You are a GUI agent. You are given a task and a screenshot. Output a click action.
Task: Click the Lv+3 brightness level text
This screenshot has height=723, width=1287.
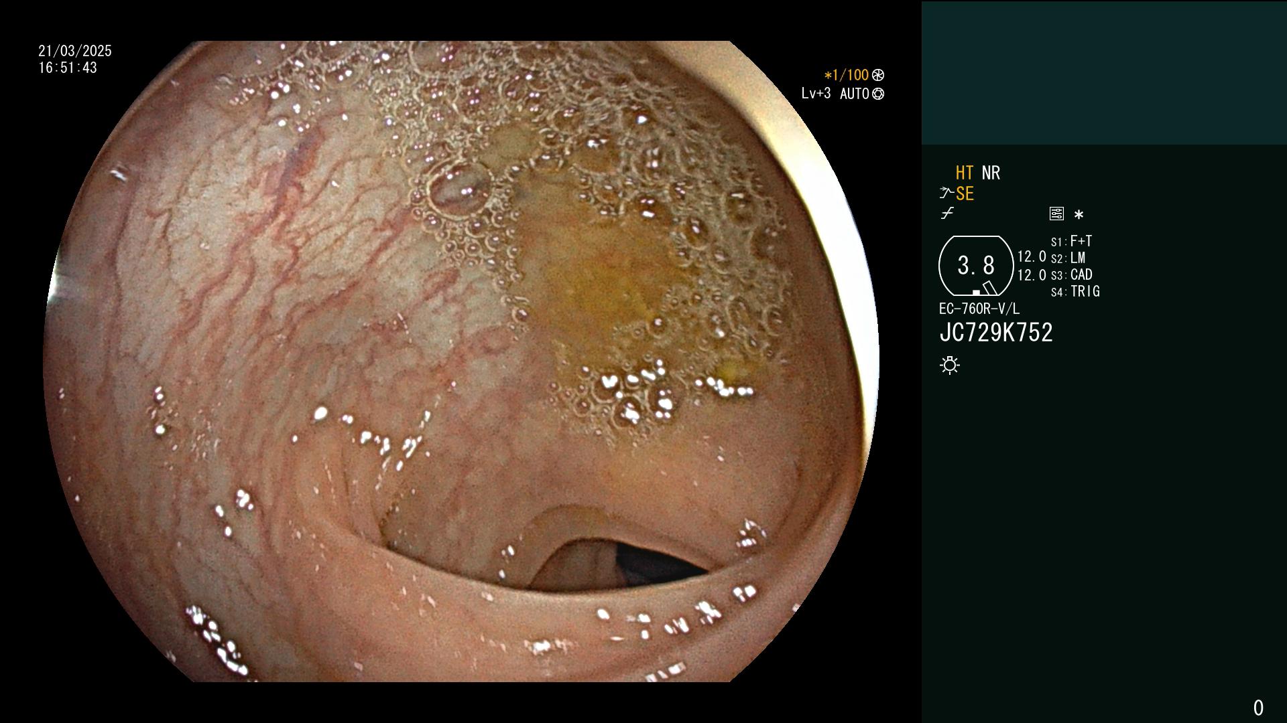pyautogui.click(x=816, y=94)
